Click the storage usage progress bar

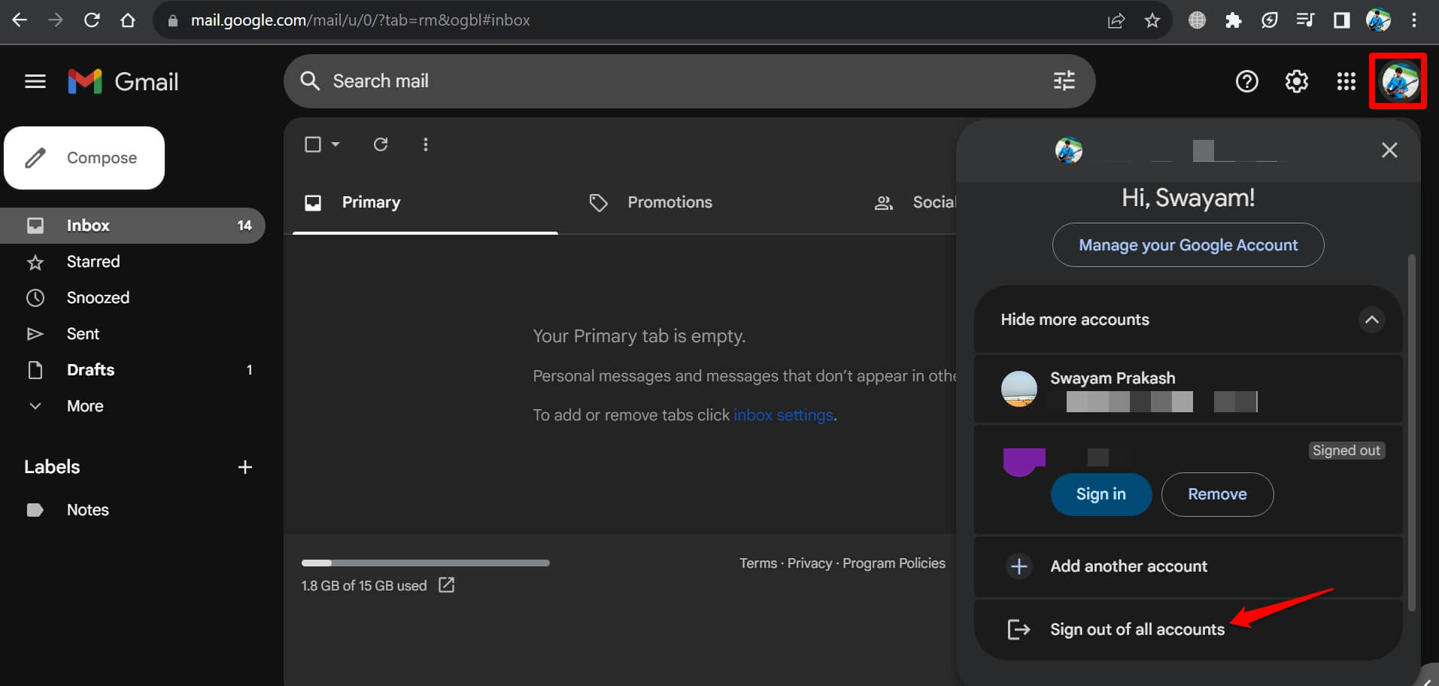[x=425, y=563]
